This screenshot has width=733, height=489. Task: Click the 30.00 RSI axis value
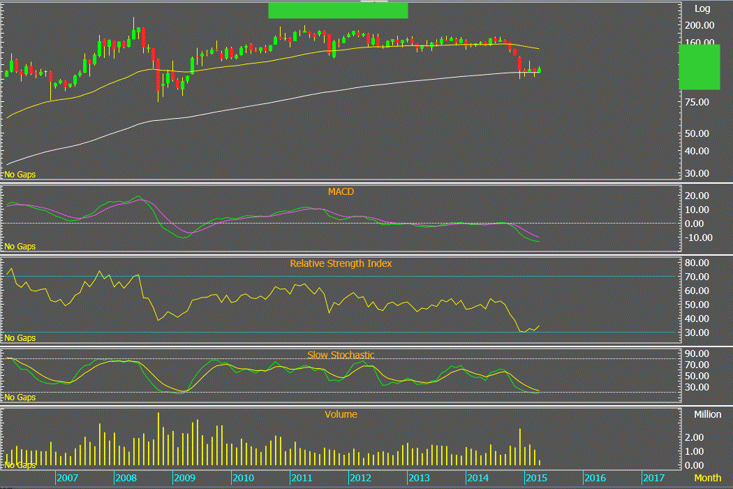click(x=697, y=333)
